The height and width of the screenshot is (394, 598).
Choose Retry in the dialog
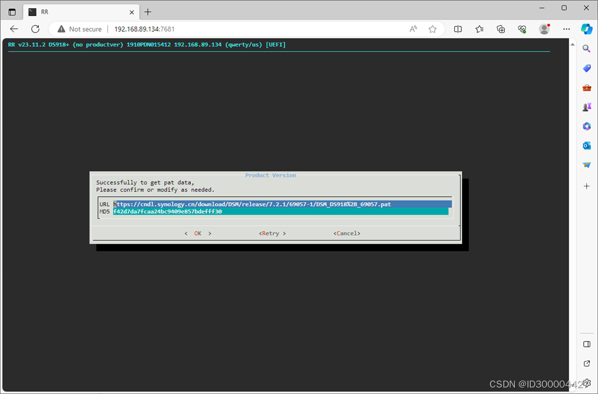click(x=272, y=233)
